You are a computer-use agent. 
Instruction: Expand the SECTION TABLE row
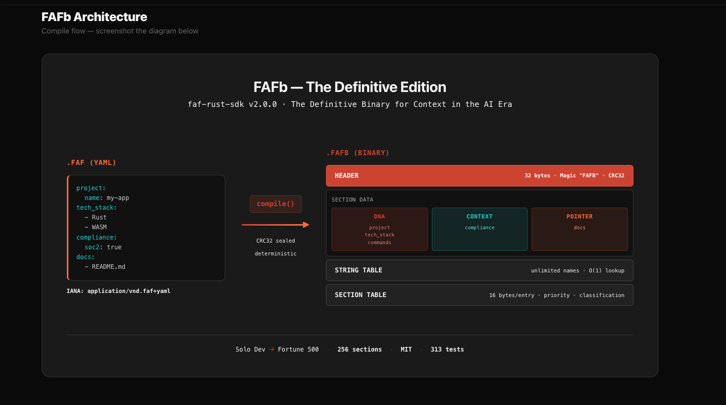click(479, 294)
